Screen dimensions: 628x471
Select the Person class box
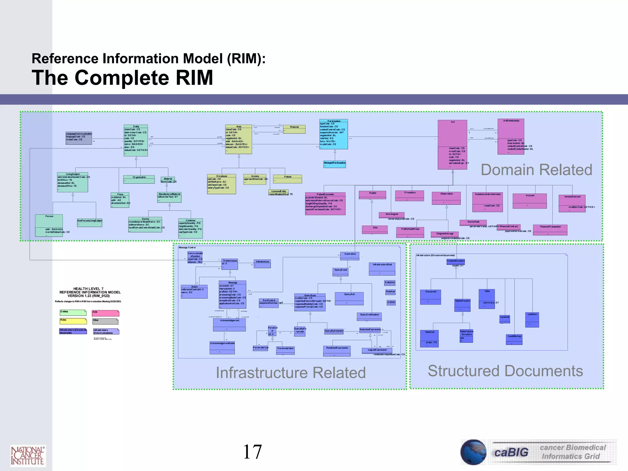point(49,225)
